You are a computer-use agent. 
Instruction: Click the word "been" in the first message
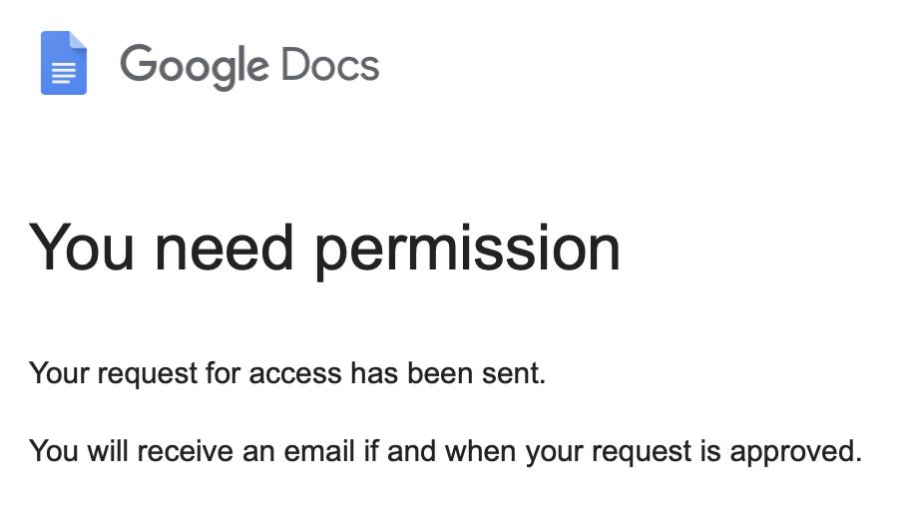point(440,373)
